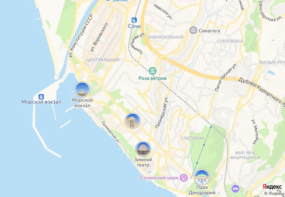Click the Синагога text label
Screen dimensions: 285x197
tap(209, 31)
